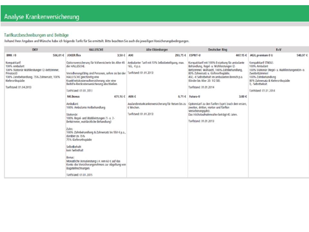Viewport: 309px width, 232px height.
Task: Select the DKV column header
Action: [35, 50]
